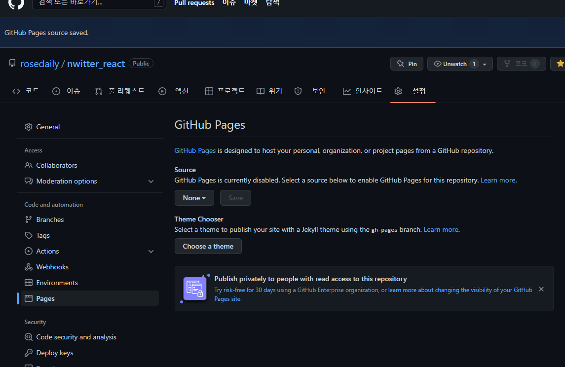
Task: Open 이슈 in the top navigation
Action: (229, 3)
